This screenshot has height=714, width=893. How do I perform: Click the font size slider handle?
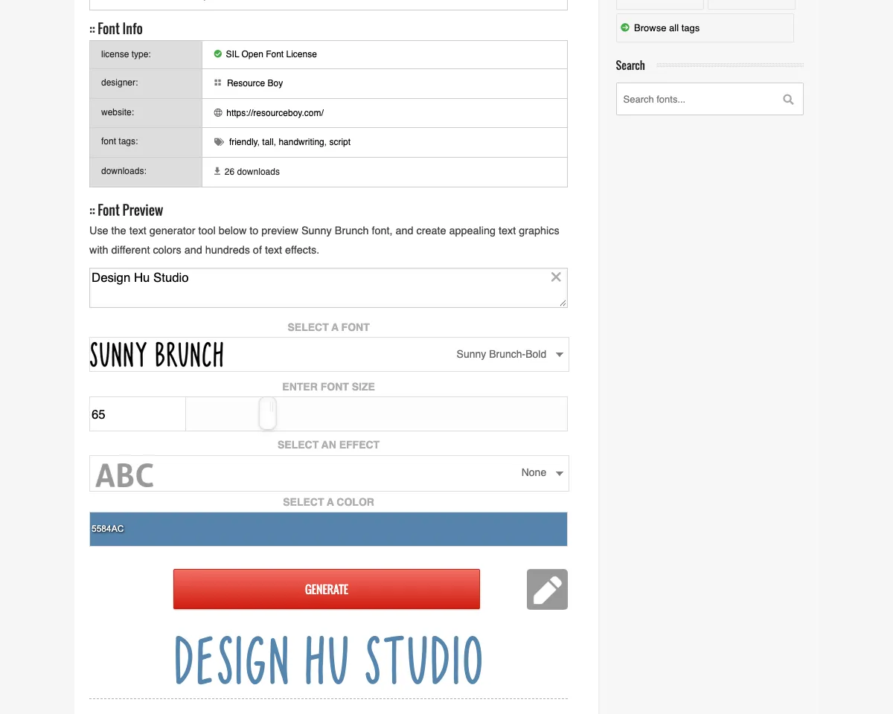[268, 414]
